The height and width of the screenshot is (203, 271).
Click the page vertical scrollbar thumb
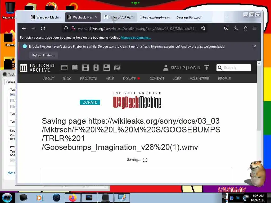[259, 98]
